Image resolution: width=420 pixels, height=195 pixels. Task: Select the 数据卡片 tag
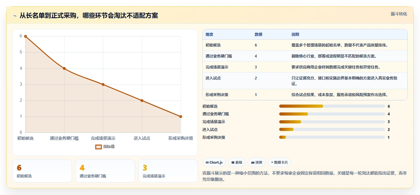pyautogui.click(x=279, y=162)
